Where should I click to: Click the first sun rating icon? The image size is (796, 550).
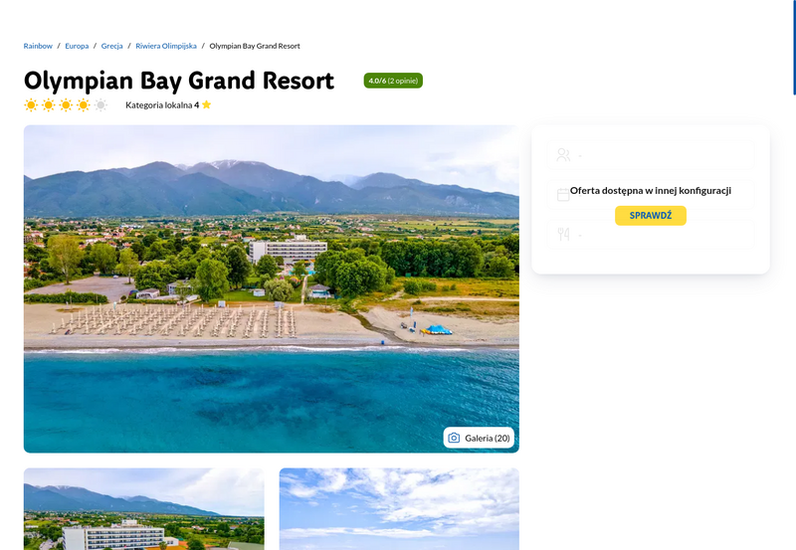[x=31, y=105]
